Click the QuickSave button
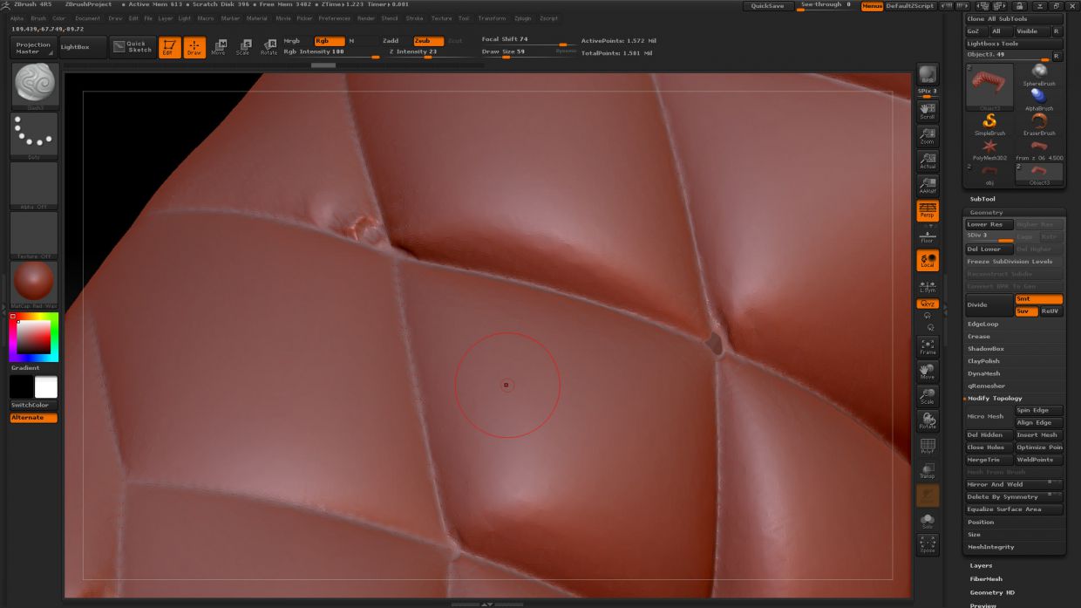1081x608 pixels. coord(767,6)
